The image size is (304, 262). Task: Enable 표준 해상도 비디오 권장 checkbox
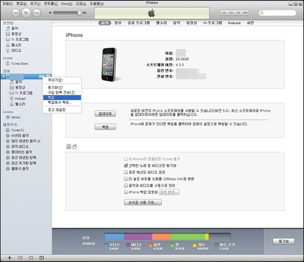tap(126, 172)
